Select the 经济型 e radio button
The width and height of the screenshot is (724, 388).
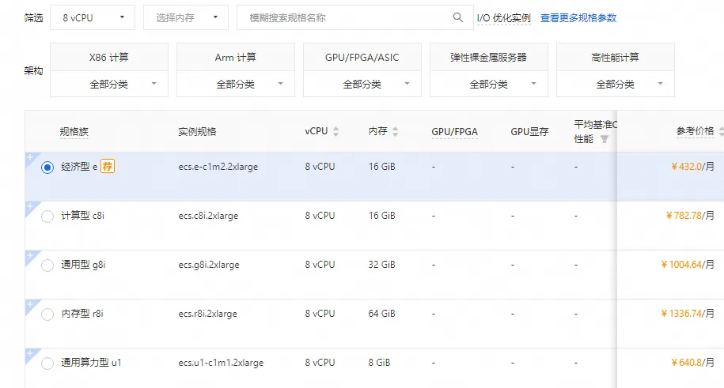pyautogui.click(x=47, y=167)
